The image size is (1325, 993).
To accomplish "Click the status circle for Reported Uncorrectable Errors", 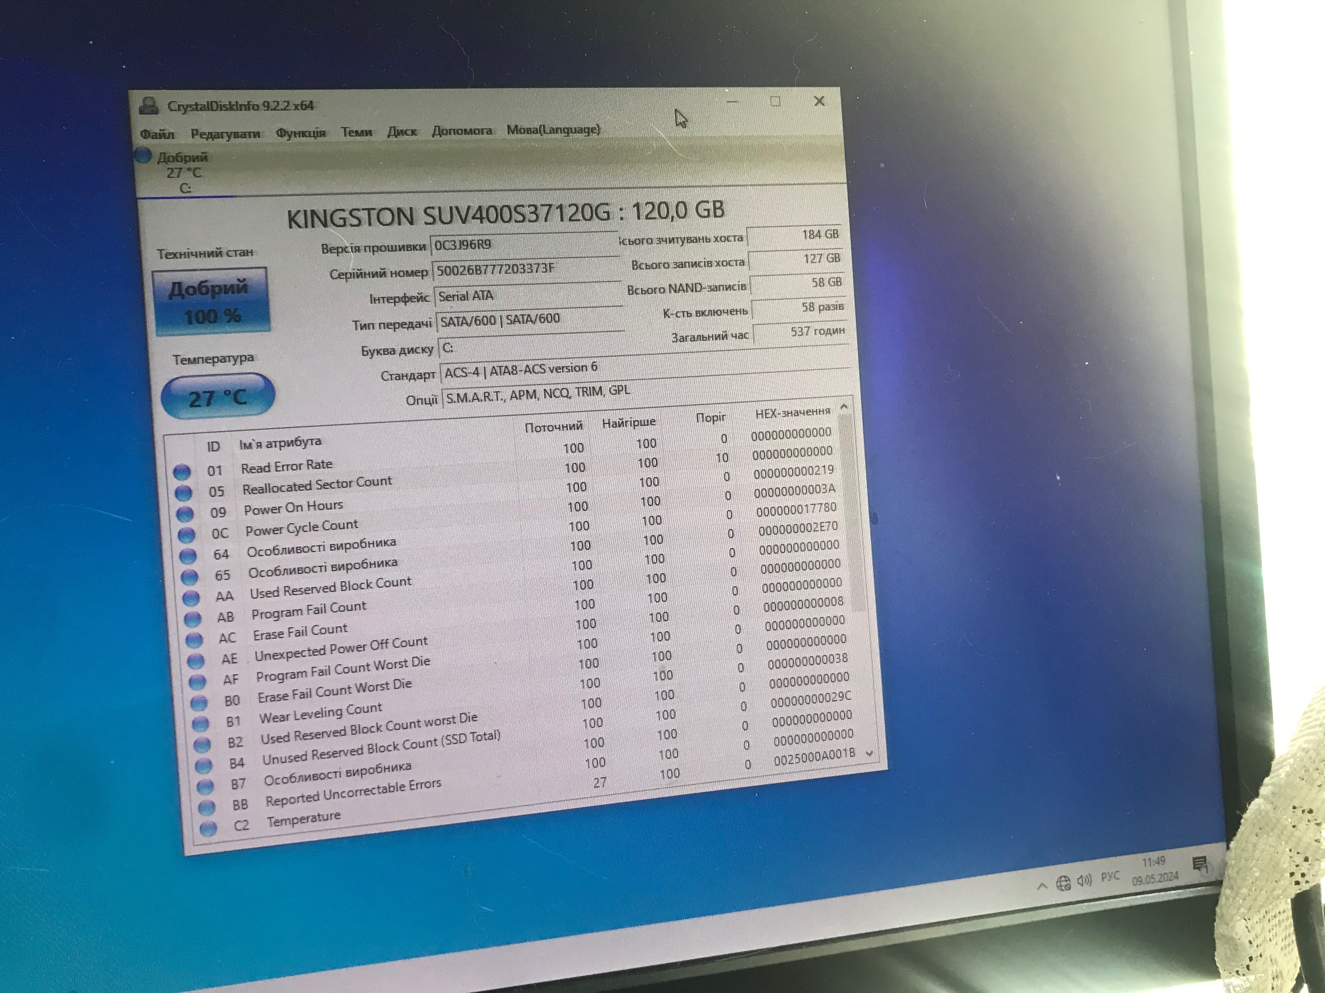I will point(206,807).
